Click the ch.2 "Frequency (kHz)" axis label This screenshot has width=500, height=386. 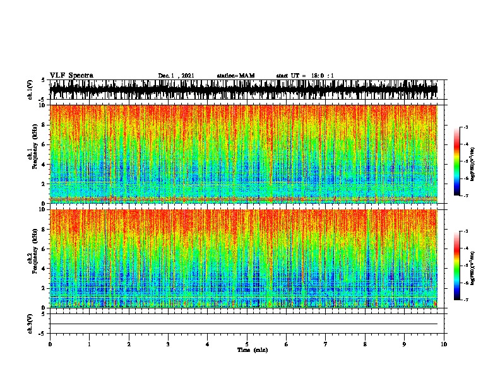click(35, 251)
